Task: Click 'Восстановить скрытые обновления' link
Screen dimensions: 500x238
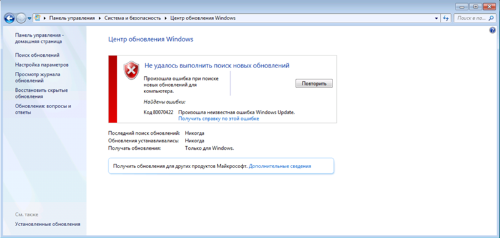Action: 41,93
